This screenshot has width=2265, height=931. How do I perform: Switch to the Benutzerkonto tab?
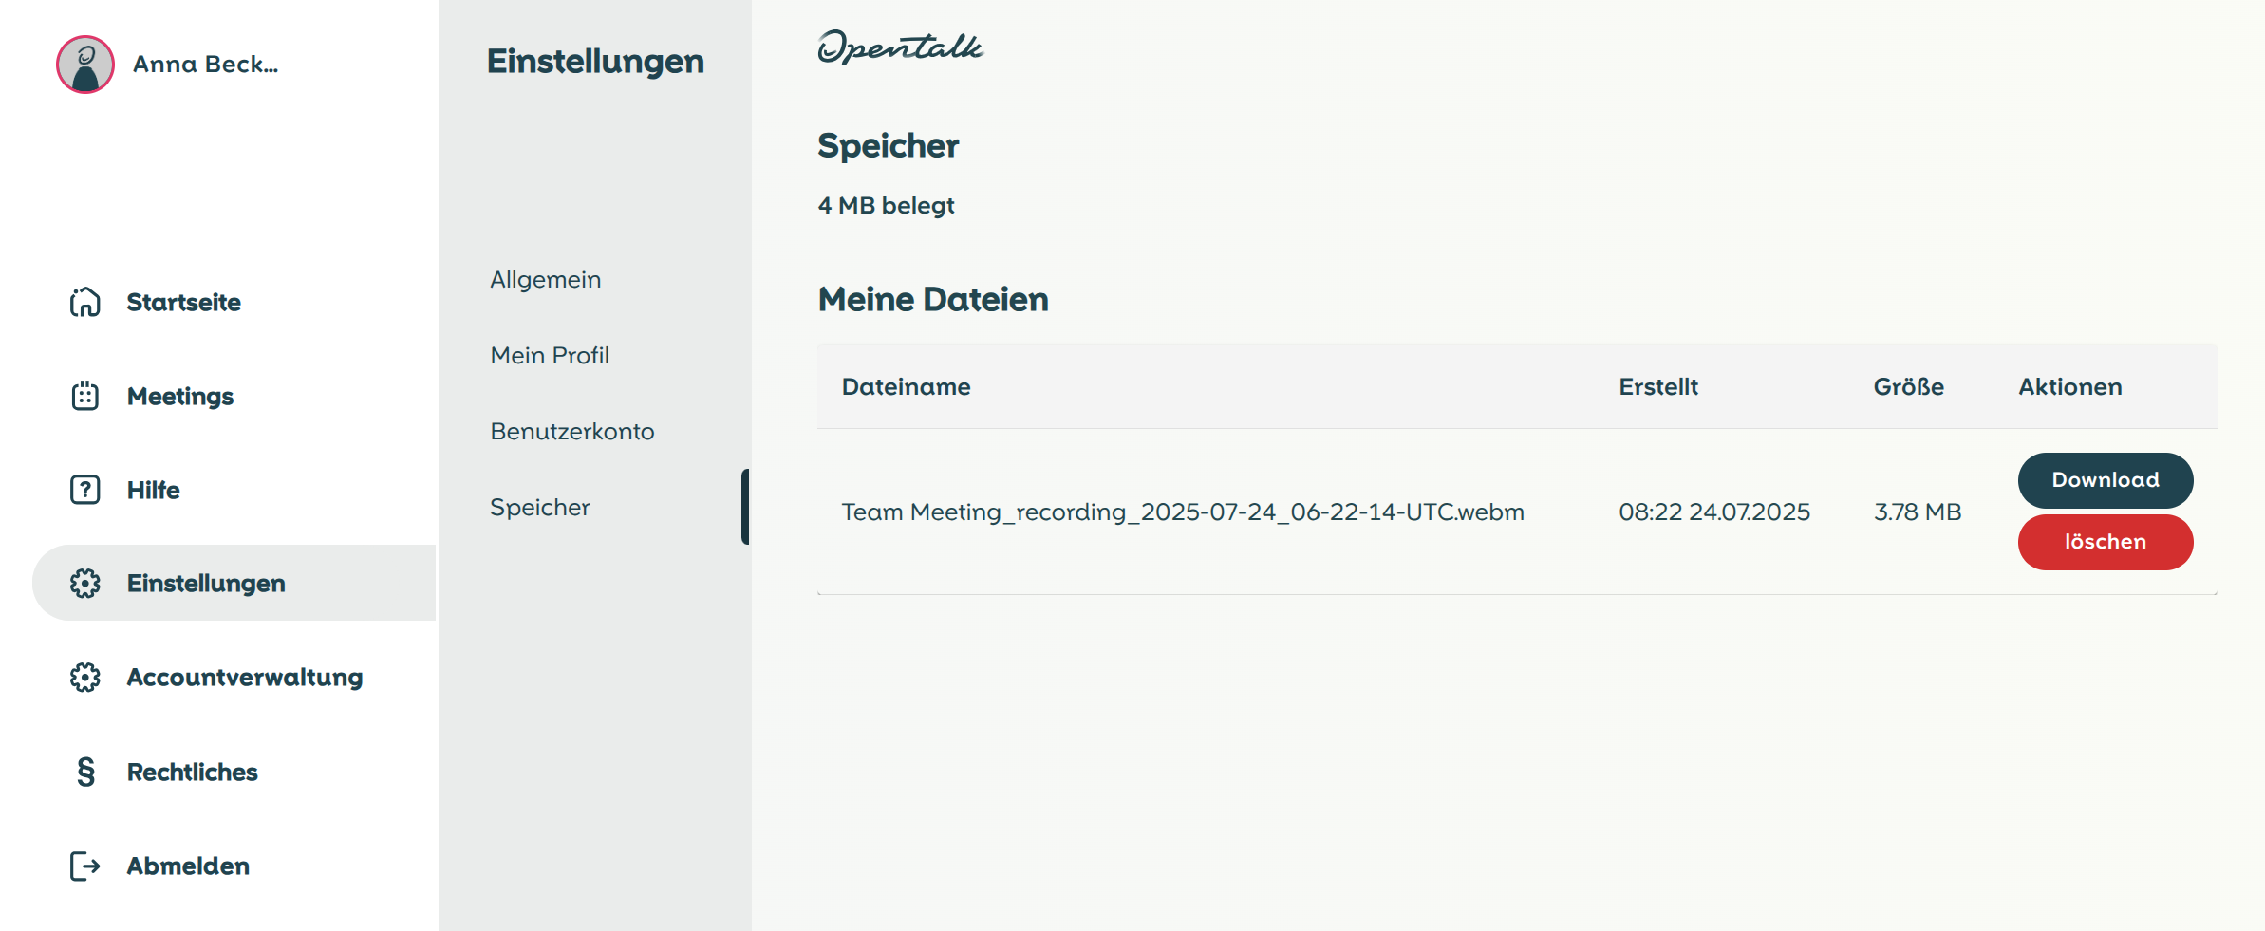click(571, 431)
